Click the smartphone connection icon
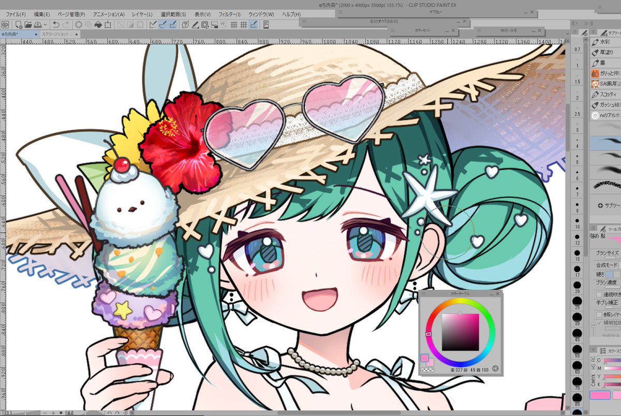Image resolution: width=621 pixels, height=416 pixels. (266, 24)
